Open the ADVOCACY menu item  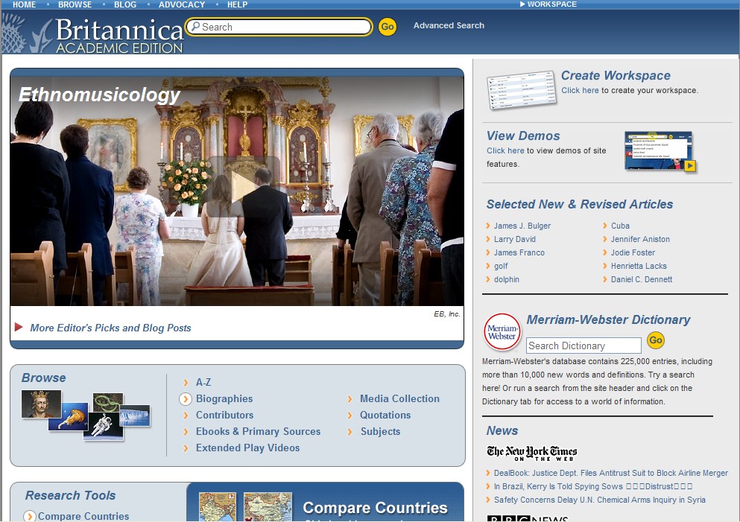(x=182, y=4)
